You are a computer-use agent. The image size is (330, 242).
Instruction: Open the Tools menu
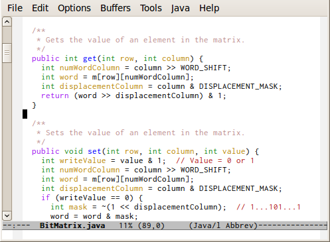pos(151,8)
